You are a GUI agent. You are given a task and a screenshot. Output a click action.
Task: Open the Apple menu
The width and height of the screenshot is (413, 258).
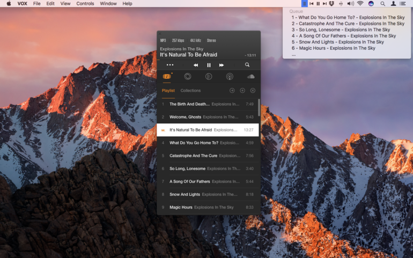(x=9, y=3)
